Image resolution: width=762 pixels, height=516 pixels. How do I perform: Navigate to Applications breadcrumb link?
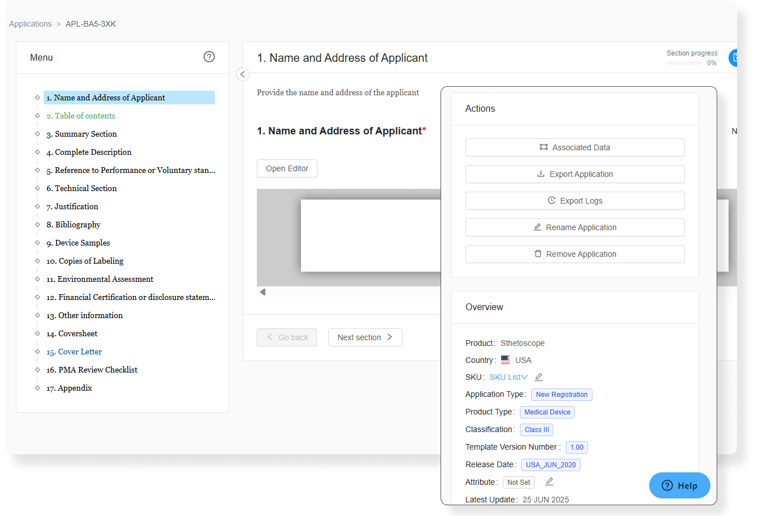pyautogui.click(x=31, y=24)
